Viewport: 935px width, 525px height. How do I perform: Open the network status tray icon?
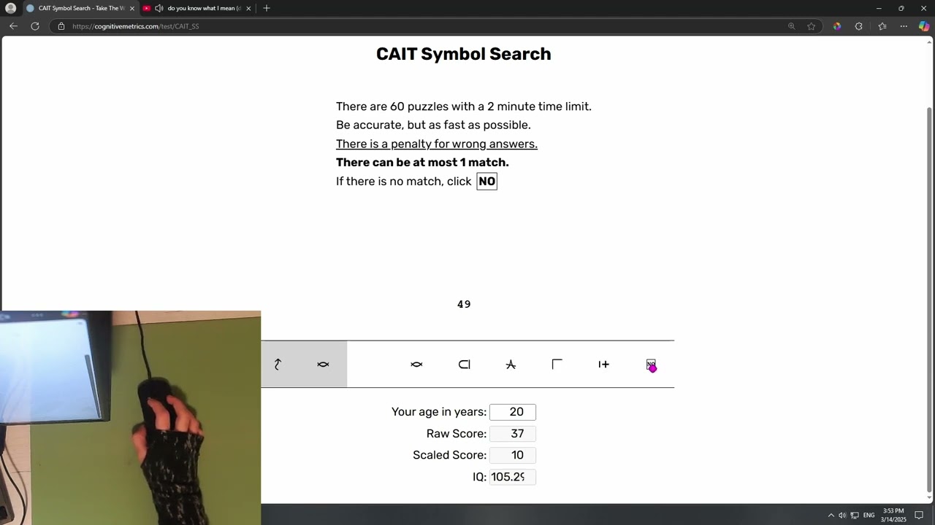(x=855, y=516)
